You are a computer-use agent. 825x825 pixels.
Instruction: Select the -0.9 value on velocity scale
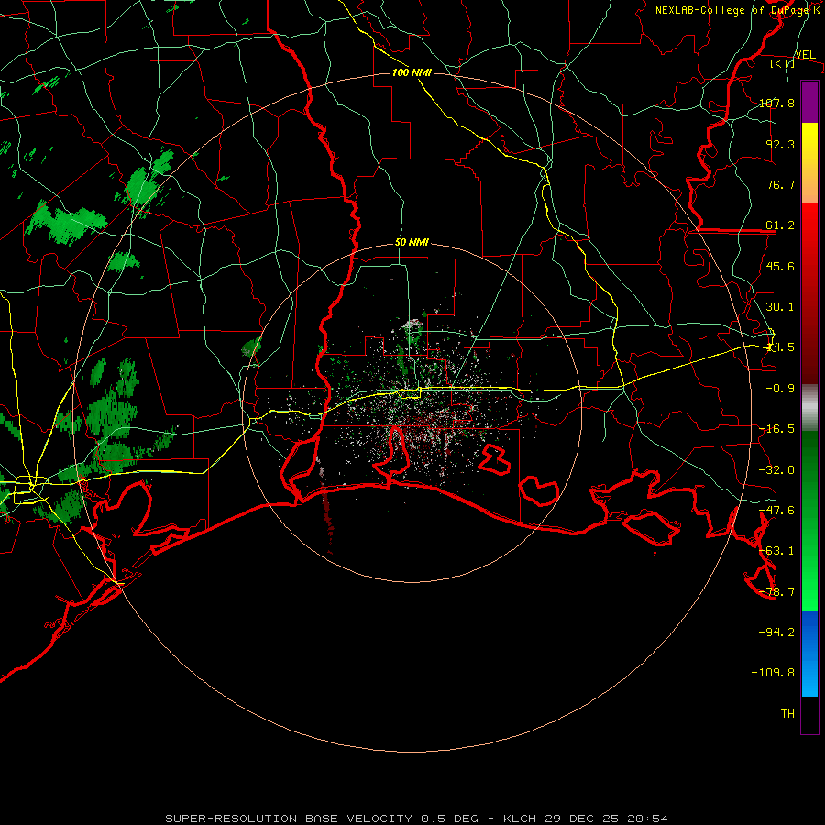click(x=780, y=389)
